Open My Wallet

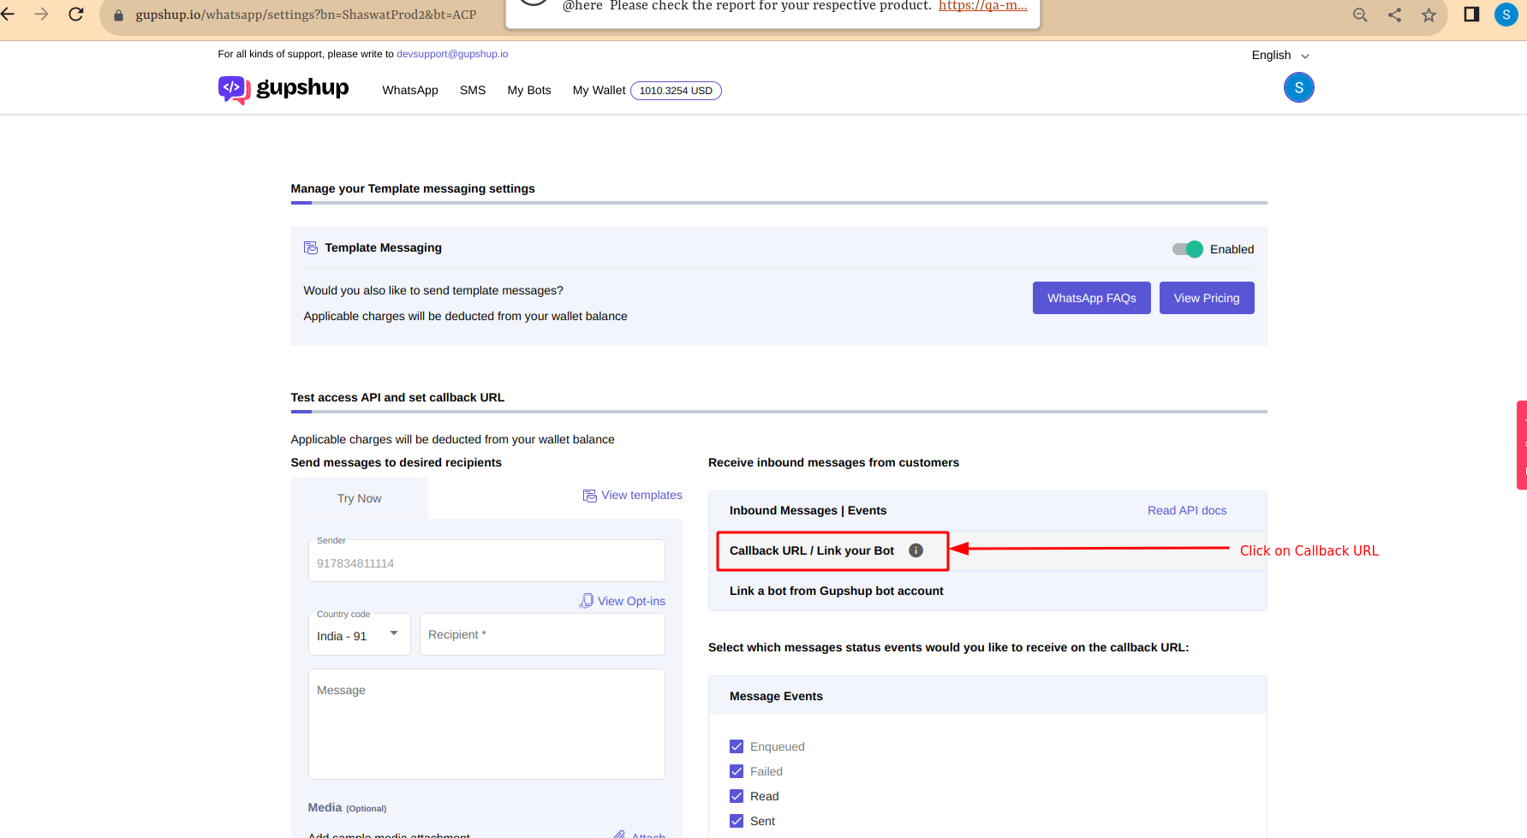[x=599, y=90]
